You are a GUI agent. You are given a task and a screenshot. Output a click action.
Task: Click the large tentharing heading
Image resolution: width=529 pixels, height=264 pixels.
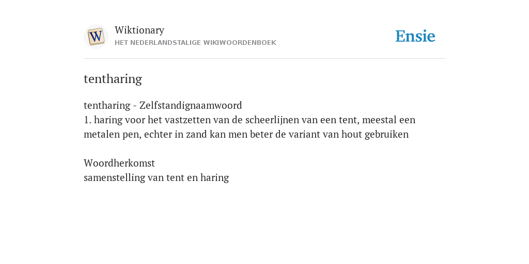point(113,79)
